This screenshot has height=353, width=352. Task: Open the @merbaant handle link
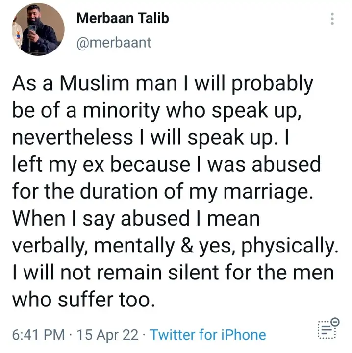coord(114,43)
